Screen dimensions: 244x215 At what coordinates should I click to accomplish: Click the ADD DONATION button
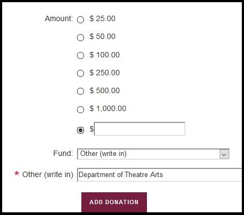pos(114,202)
